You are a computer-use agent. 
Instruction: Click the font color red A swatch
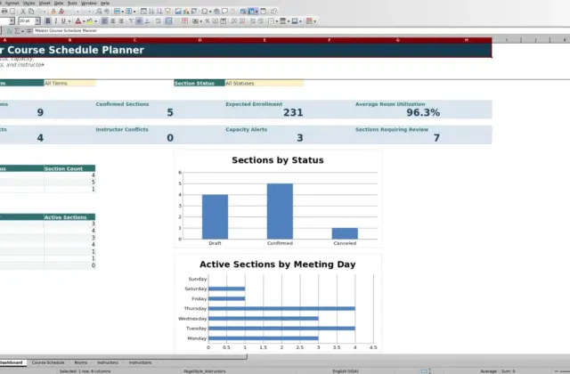pos(78,21)
